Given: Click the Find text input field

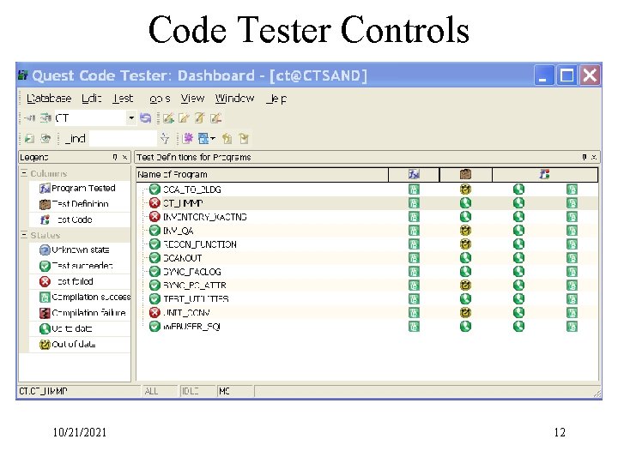Looking at the screenshot, I should [123, 139].
